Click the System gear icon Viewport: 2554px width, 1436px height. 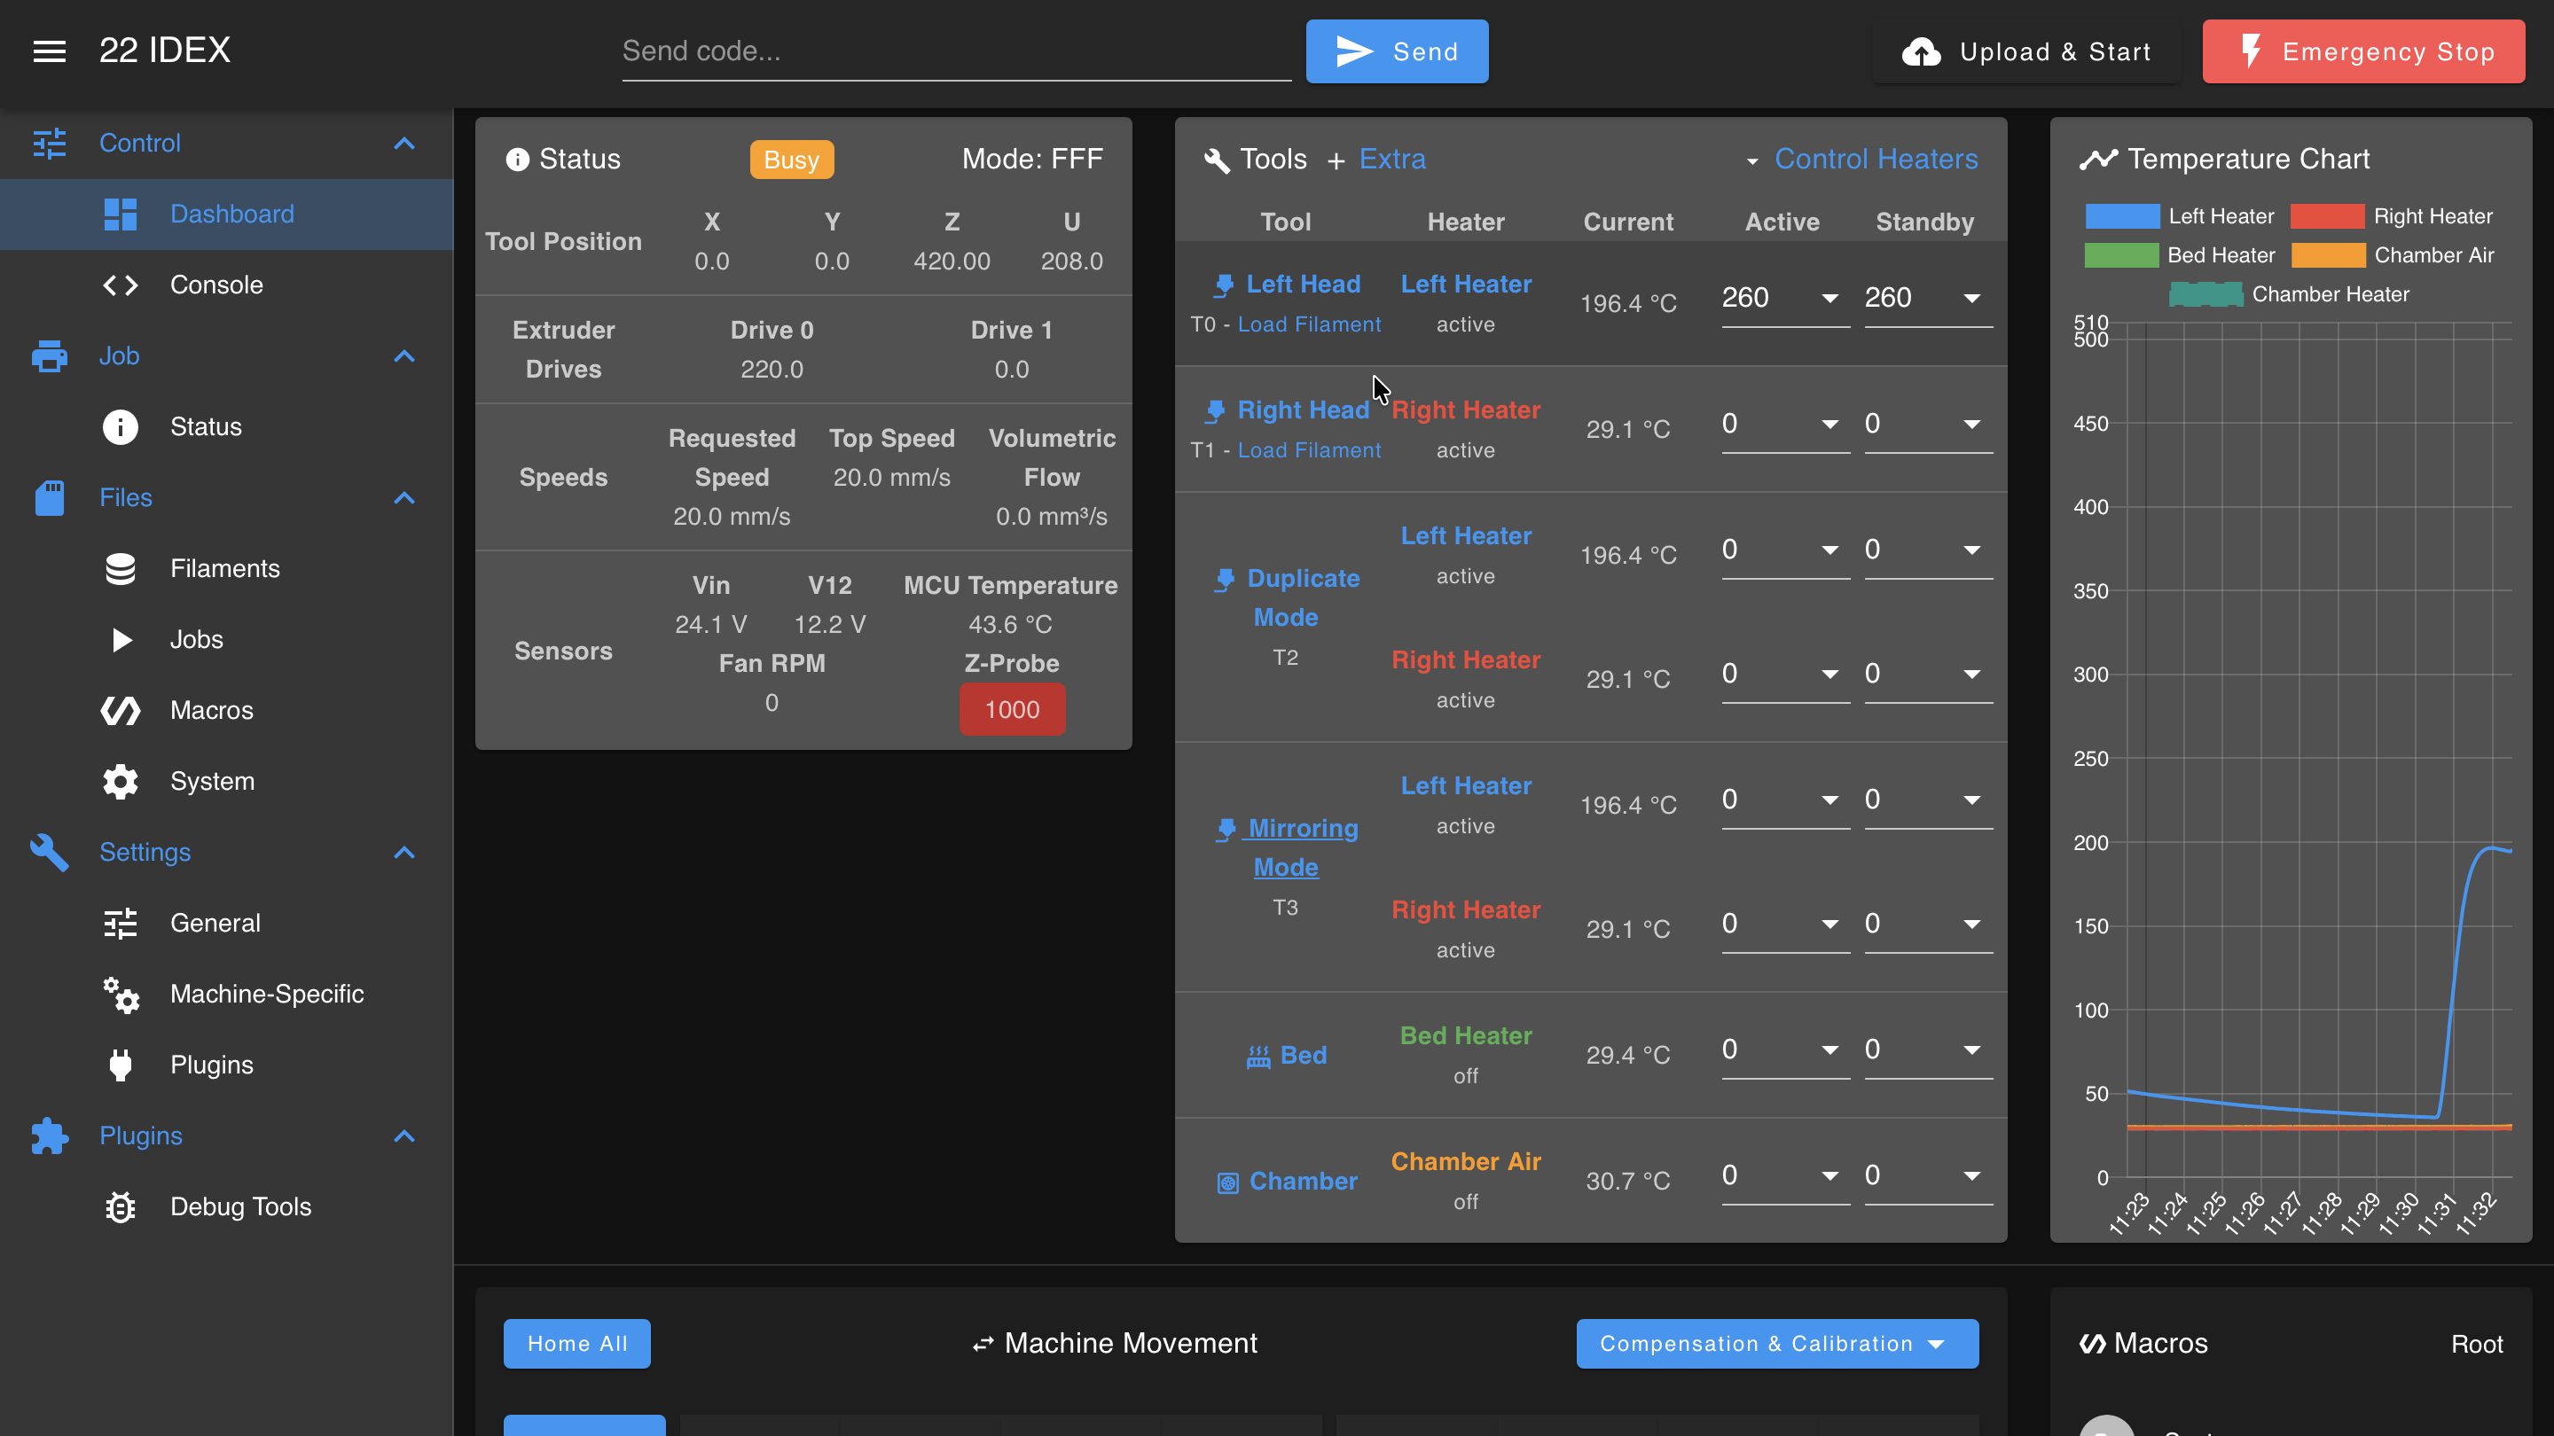pos(120,782)
